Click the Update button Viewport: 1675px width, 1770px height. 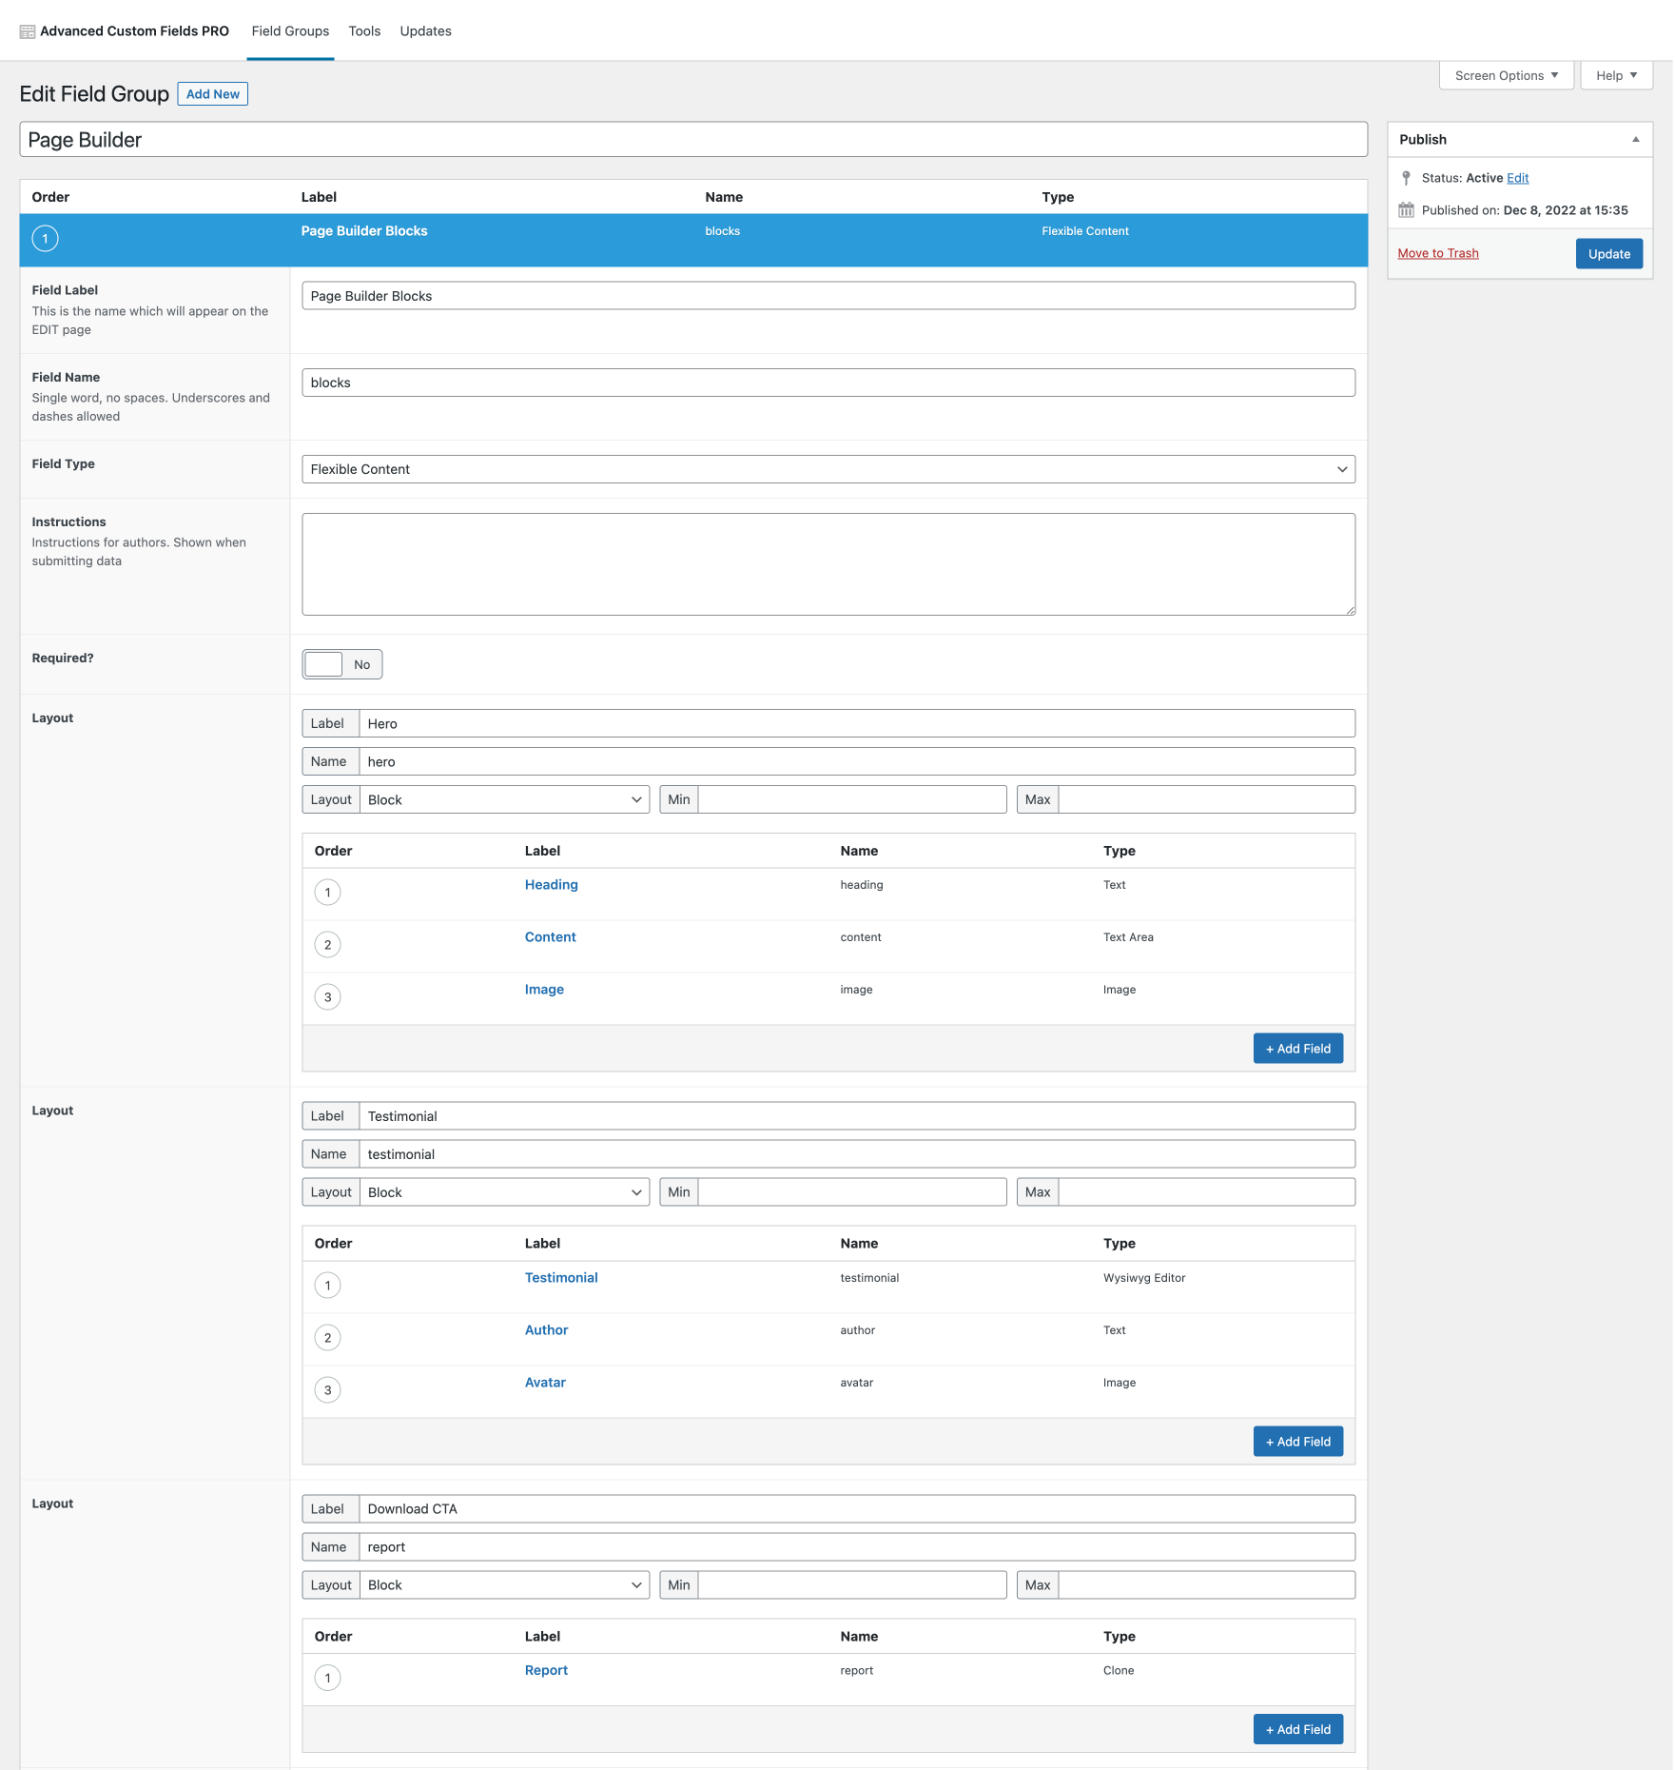(1608, 254)
